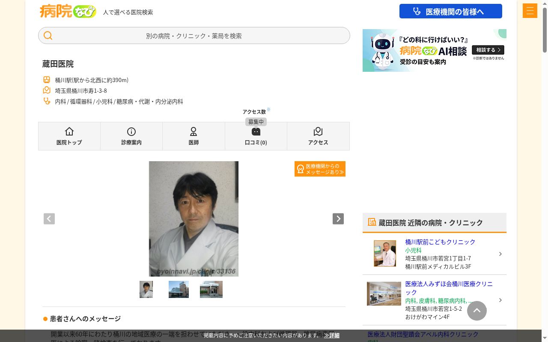Select the clinic entrance thumbnail
The image size is (548, 342).
(211, 289)
